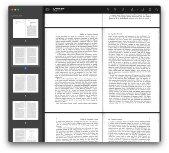Image resolution: width=169 pixels, height=153 pixels.
Task: Click the green full-screen window button
Action: [x=18, y=10]
